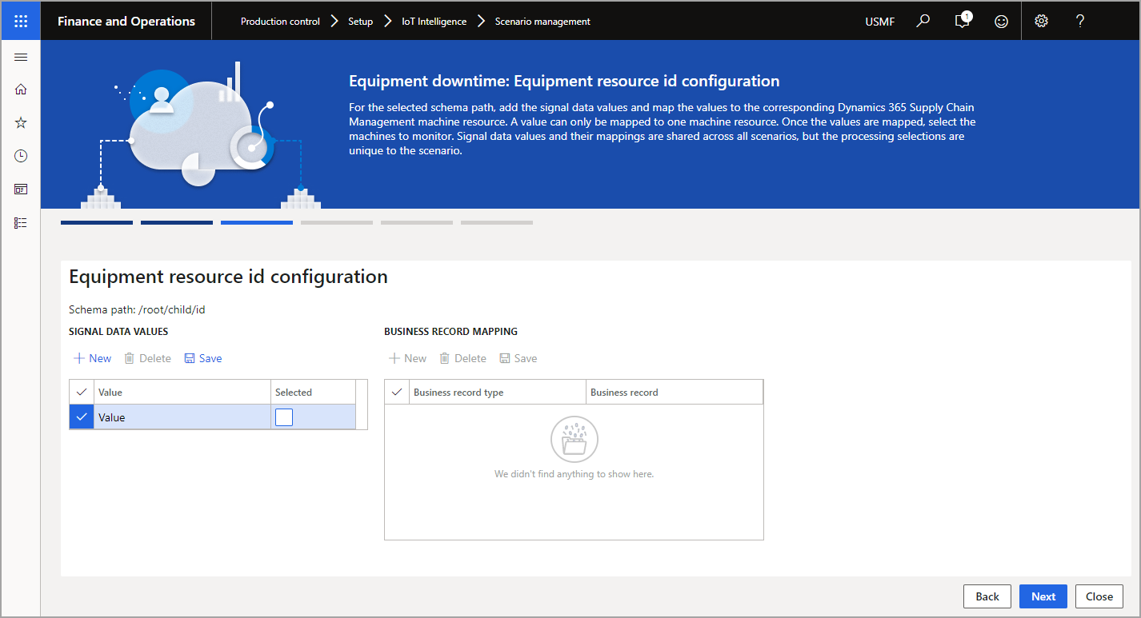The height and width of the screenshot is (618, 1141).
Task: Delete under Signal Data Values
Action: pyautogui.click(x=147, y=358)
